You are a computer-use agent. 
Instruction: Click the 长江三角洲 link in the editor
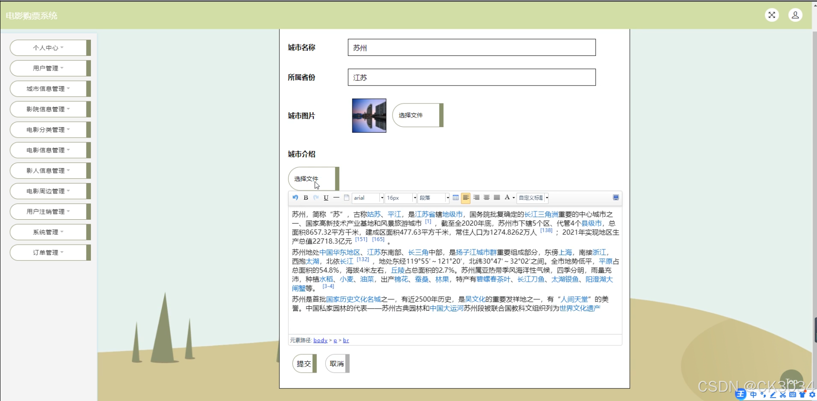click(541, 214)
